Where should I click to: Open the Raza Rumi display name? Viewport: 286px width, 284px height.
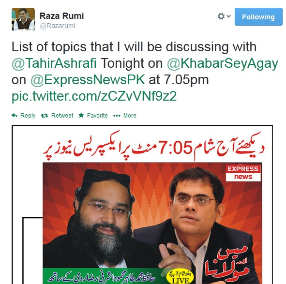pyautogui.click(x=61, y=16)
